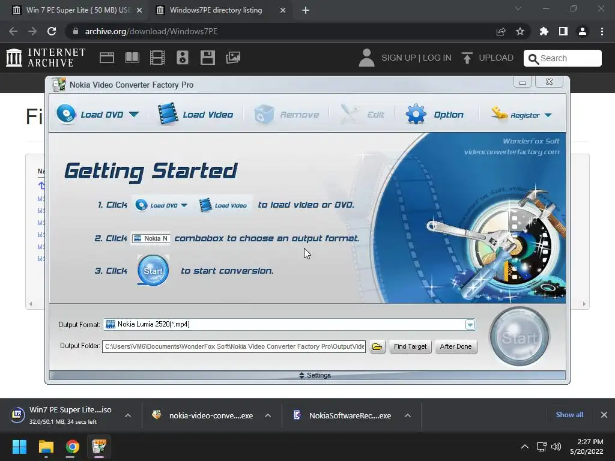The width and height of the screenshot is (615, 461).
Task: Open Internet Archive images icon
Action: pos(233,58)
